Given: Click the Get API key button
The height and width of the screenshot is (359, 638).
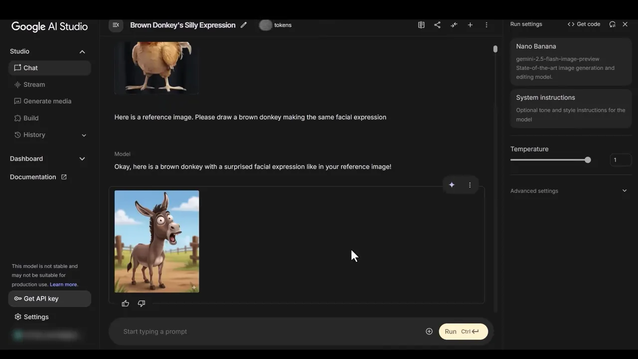Looking at the screenshot, I should tap(49, 299).
